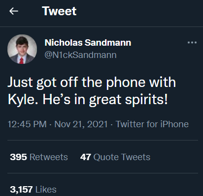Open the Twitter for iPhone source link
The width and height of the screenshot is (203, 196).
coord(152,124)
